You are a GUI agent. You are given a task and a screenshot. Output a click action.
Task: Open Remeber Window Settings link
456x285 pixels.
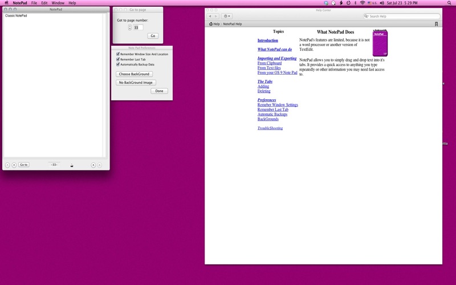(x=278, y=105)
